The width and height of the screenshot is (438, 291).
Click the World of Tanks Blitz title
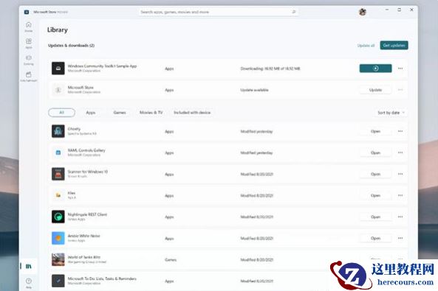[x=84, y=257]
